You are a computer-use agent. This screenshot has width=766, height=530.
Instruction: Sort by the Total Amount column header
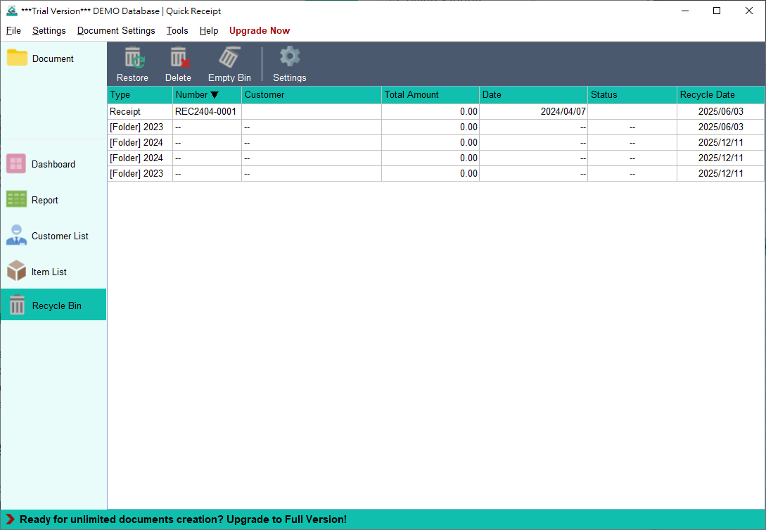(x=430, y=95)
